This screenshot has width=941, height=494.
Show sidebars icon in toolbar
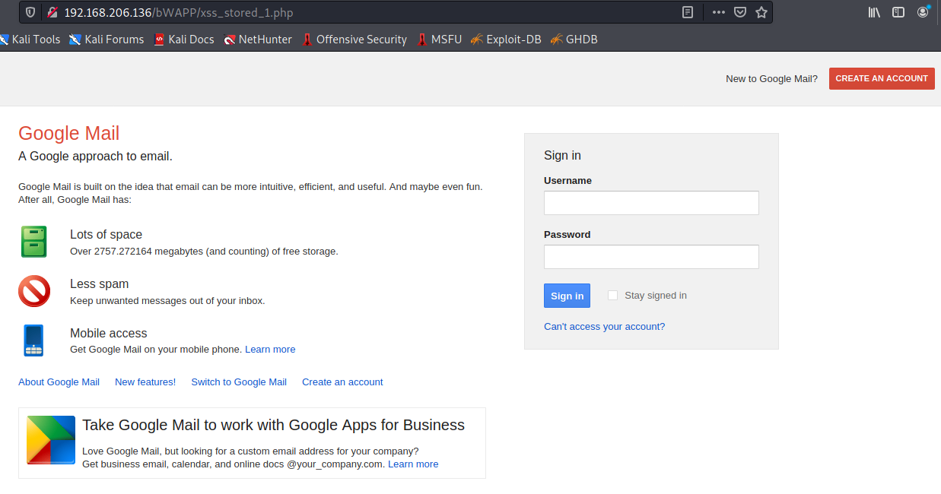click(898, 12)
